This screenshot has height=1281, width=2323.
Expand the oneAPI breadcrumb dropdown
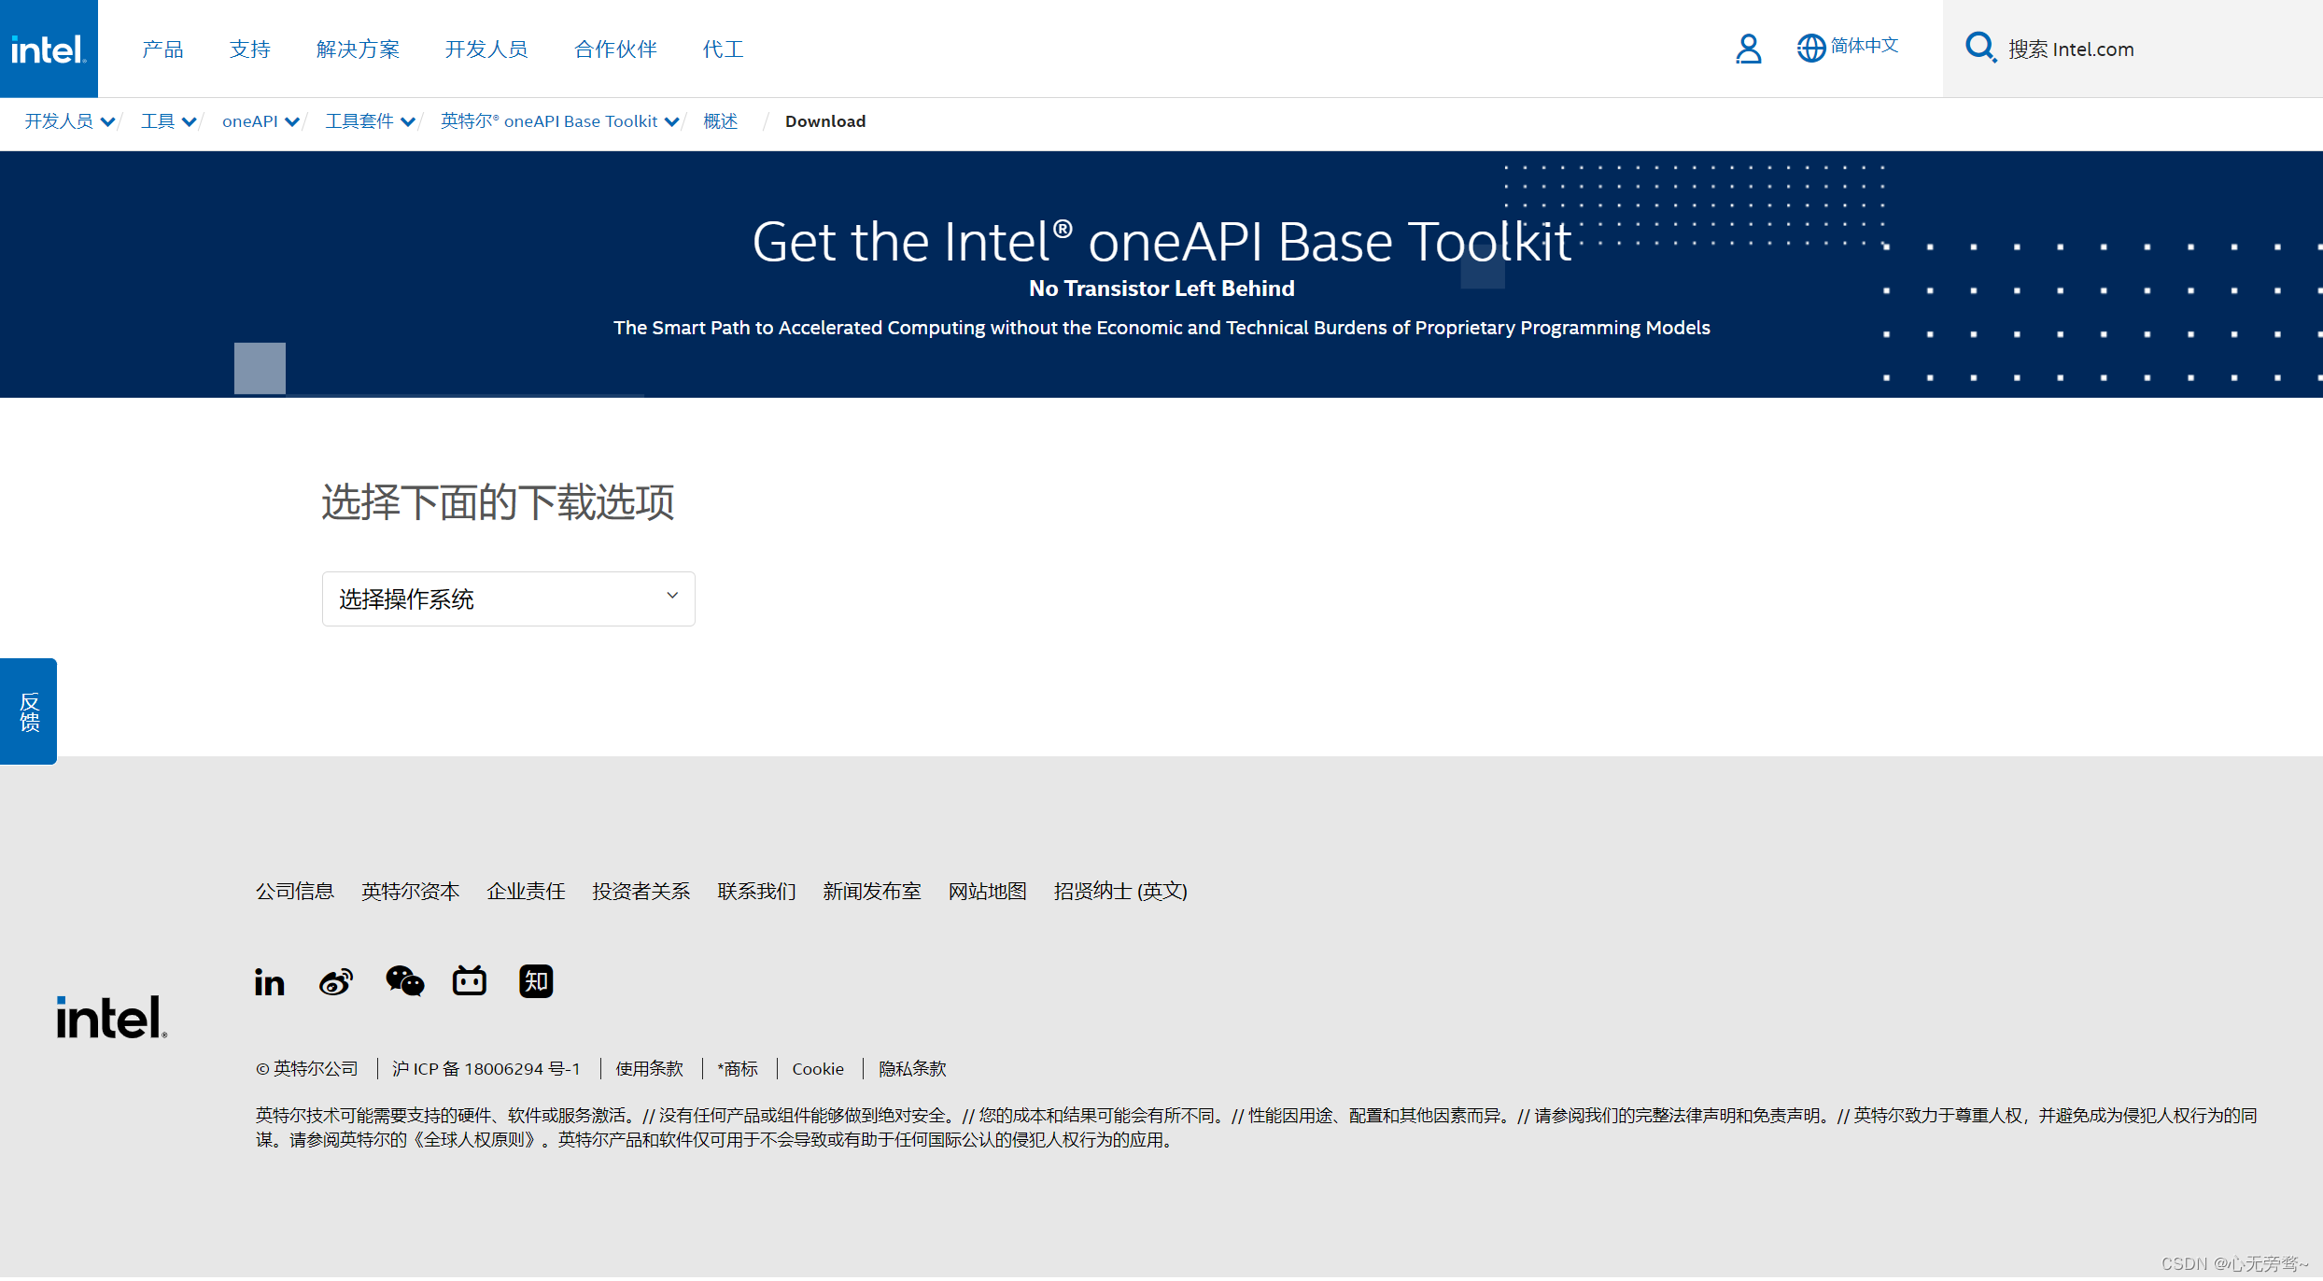291,121
